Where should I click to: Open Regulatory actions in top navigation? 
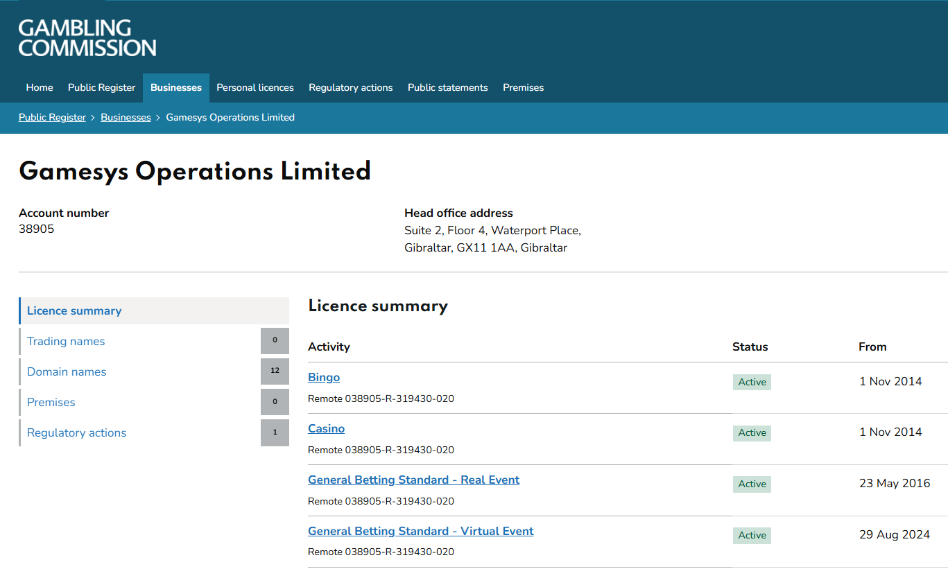(x=351, y=87)
